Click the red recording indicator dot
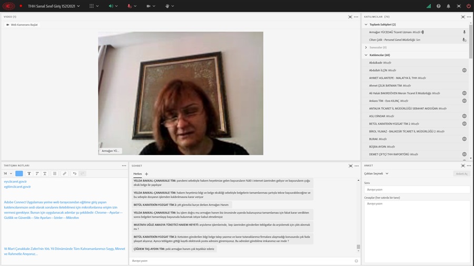Image resolution: width=474 pixels, height=266 pixels. tap(21, 6)
